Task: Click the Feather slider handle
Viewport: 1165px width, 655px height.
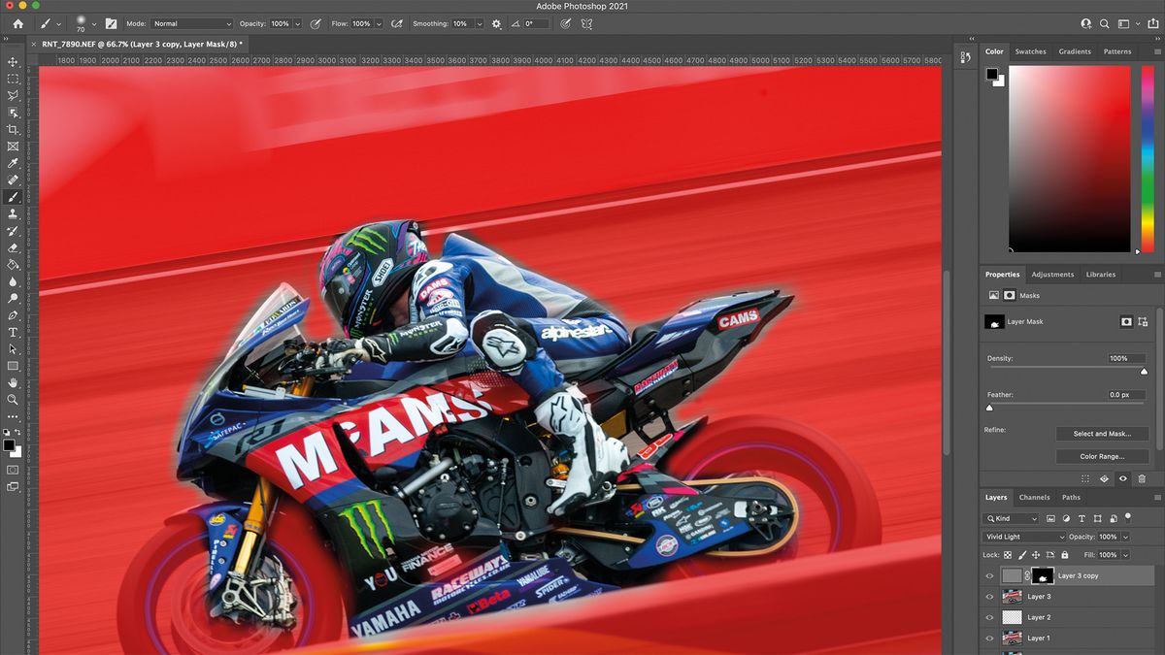Action: (x=989, y=408)
